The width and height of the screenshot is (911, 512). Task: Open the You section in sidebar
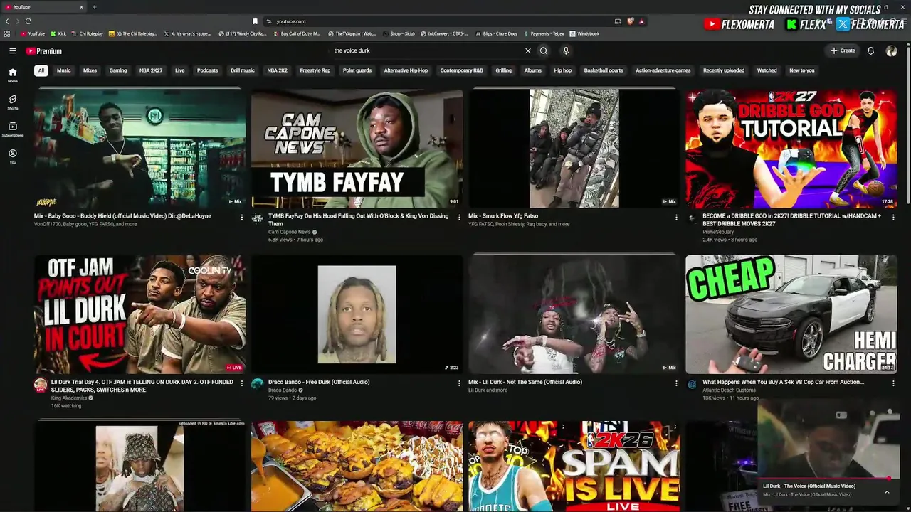coord(12,156)
